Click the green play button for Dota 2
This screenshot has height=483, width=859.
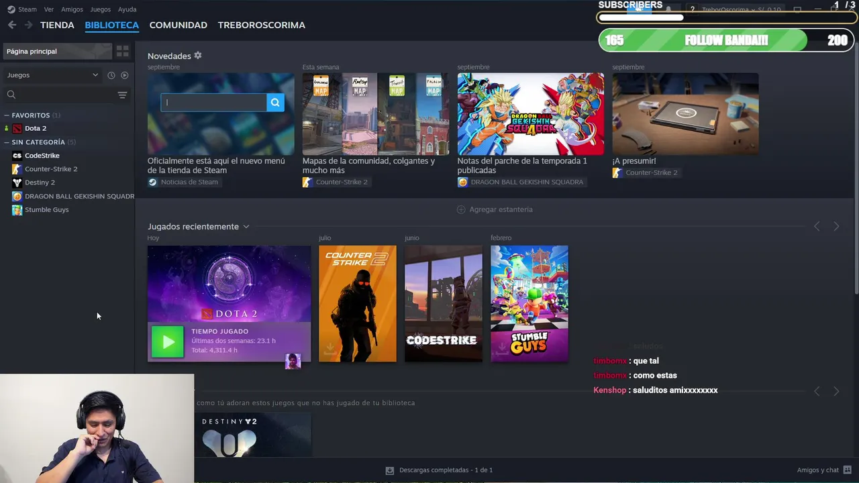click(x=167, y=342)
